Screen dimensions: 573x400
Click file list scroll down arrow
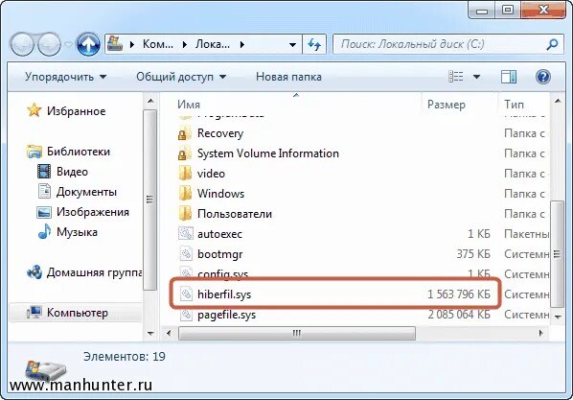pos(558,317)
